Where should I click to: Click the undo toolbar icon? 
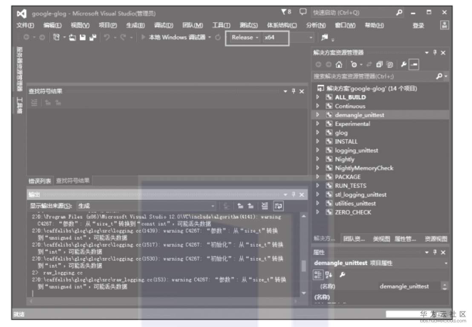pos(107,37)
